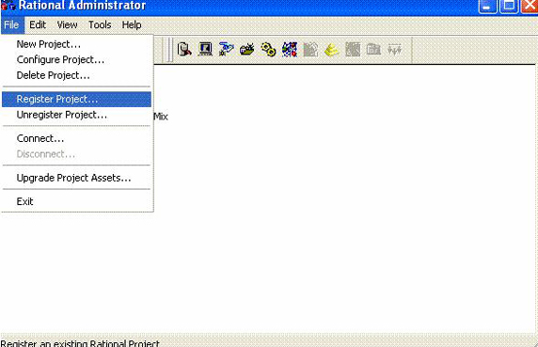538x347 pixels.
Task: Click the blue hand toolbar icon
Action: click(x=226, y=50)
